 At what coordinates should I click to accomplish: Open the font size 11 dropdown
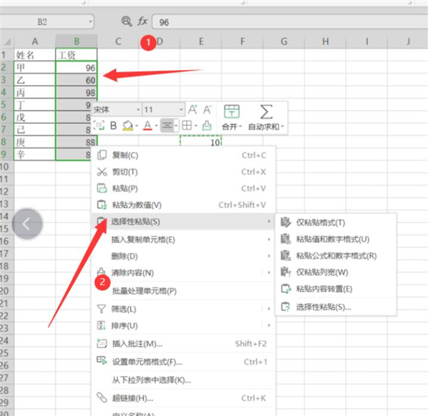pyautogui.click(x=181, y=110)
